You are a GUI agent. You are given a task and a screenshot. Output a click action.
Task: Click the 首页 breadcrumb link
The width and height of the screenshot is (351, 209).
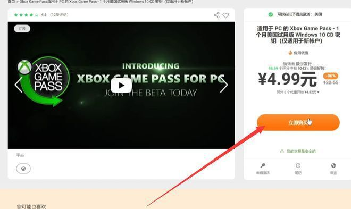coord(11,2)
